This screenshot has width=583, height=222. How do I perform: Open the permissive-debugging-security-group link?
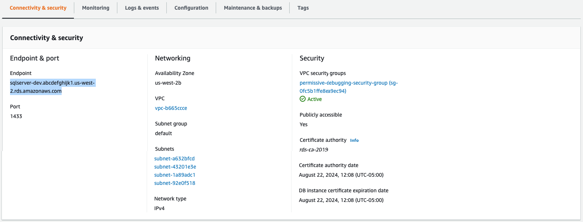(349, 87)
